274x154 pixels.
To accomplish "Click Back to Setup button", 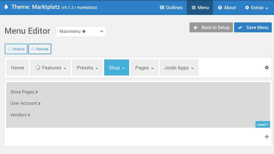I will coord(211,27).
